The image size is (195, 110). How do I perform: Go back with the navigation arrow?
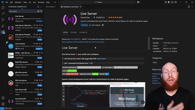pos(55,2)
